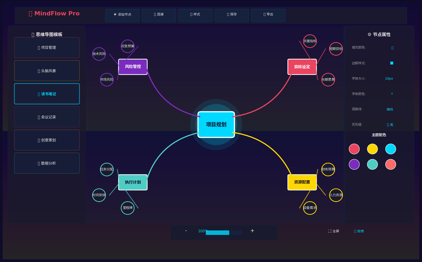Choose the 项目管理 template
422x262 pixels.
pyautogui.click(x=47, y=48)
